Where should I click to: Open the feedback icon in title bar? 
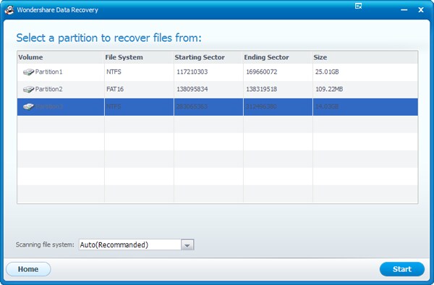358,6
